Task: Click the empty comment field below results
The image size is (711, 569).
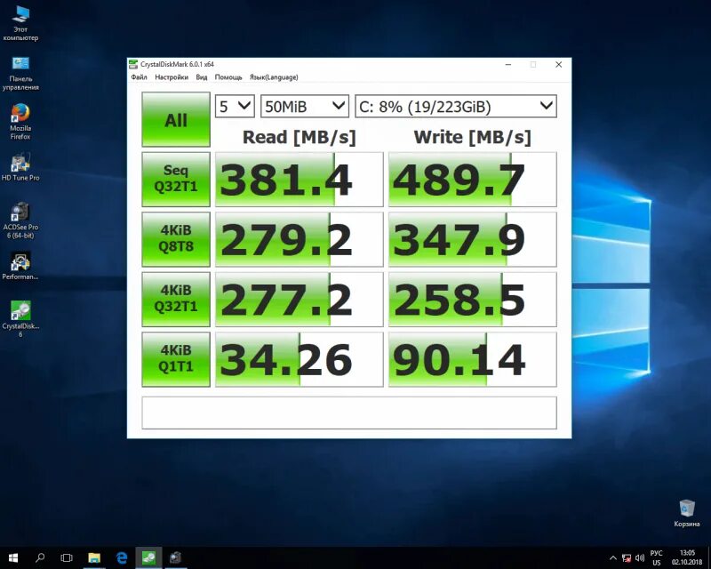Action: click(349, 413)
